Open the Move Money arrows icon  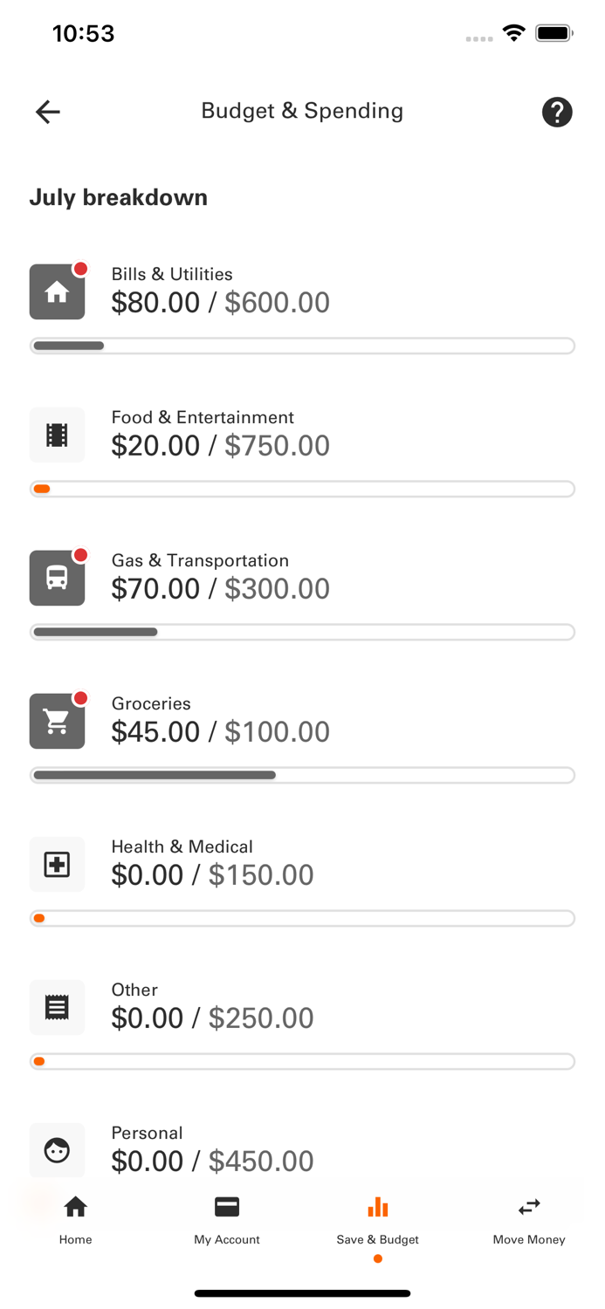528,1207
